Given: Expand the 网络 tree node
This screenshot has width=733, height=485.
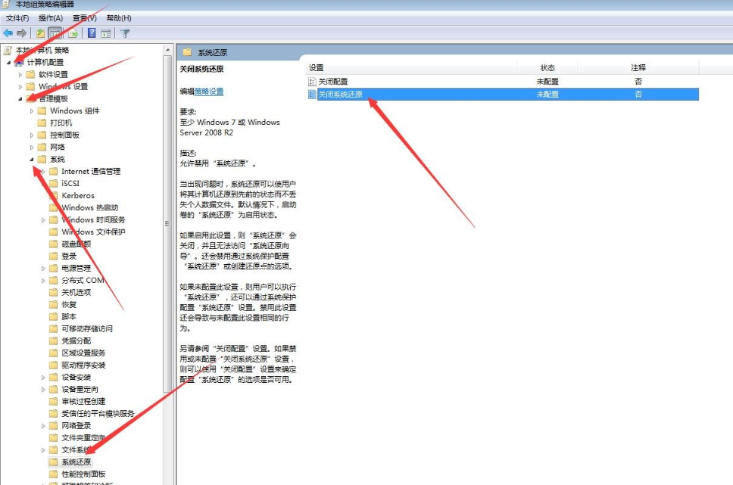Looking at the screenshot, I should (32, 148).
